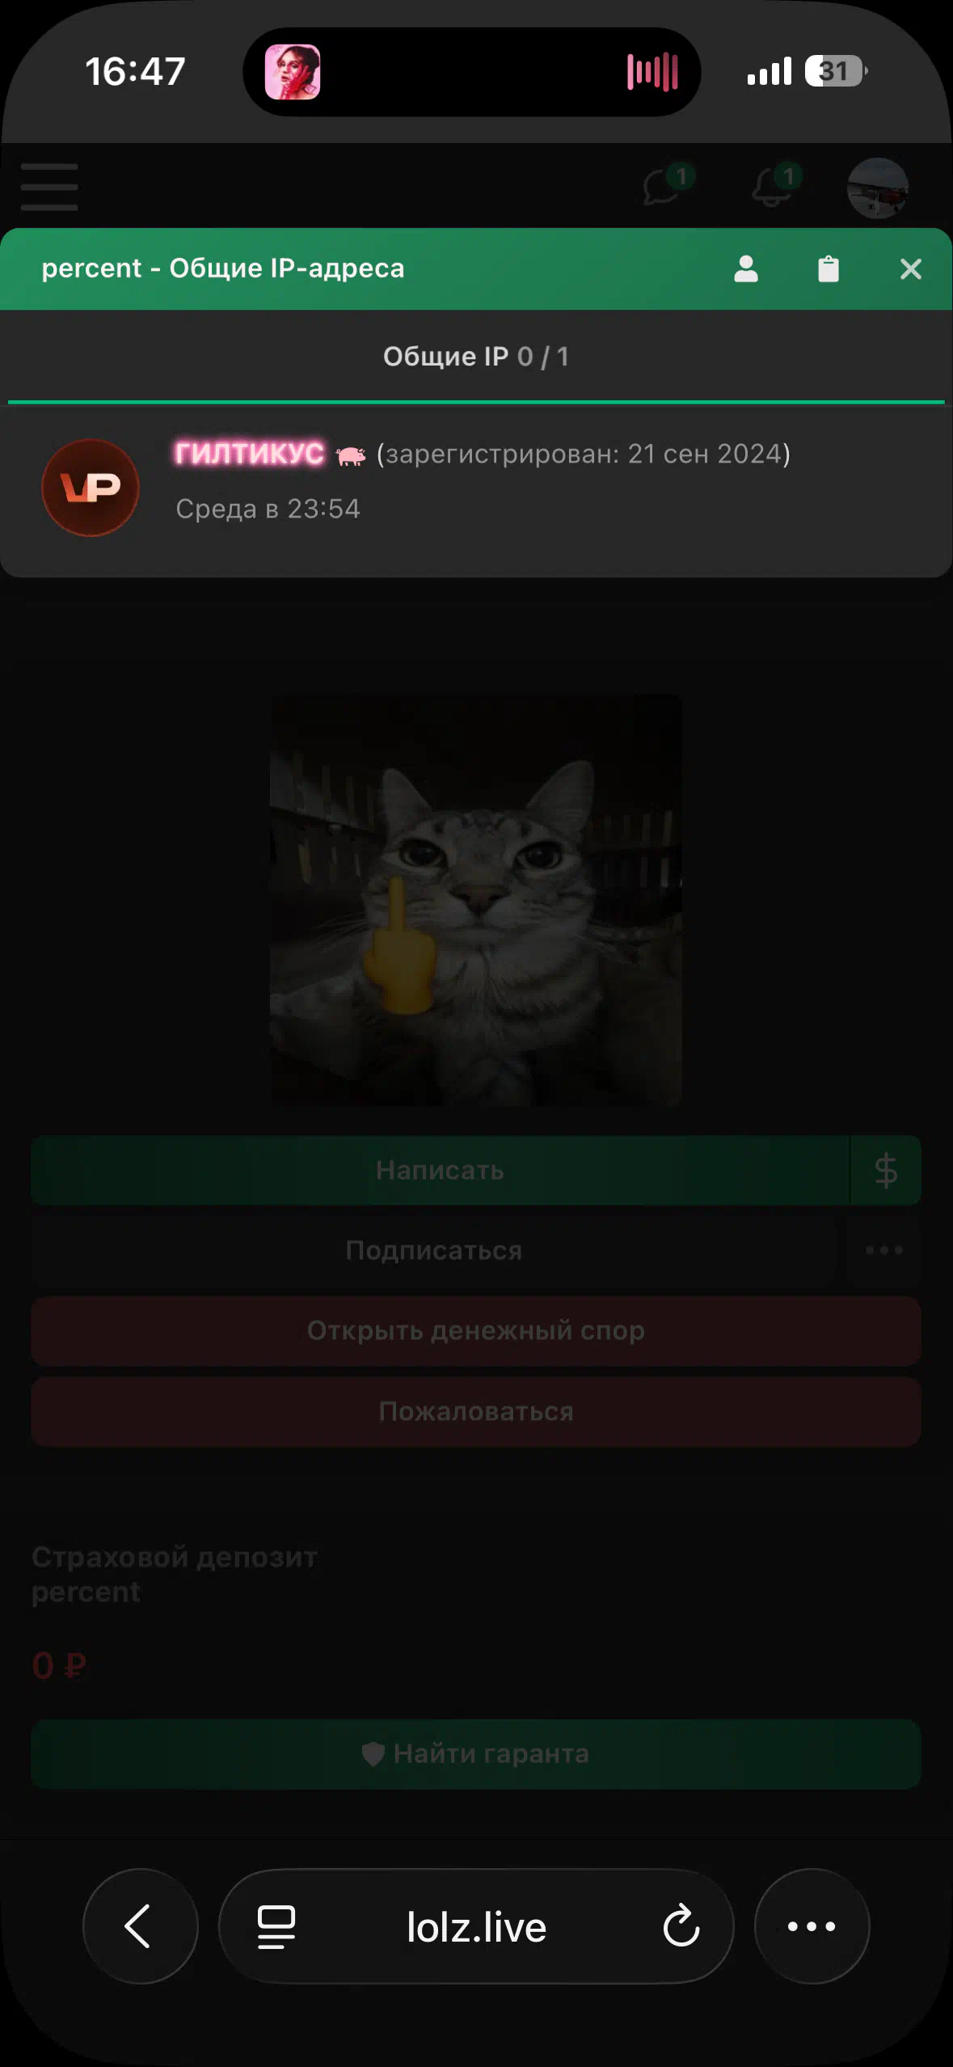
Task: Click the Найти гаранта button
Action: pyautogui.click(x=476, y=1754)
